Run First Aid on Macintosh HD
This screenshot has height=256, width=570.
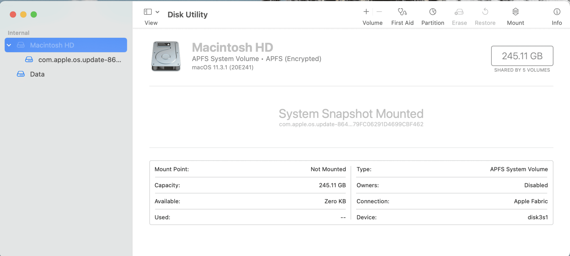point(402,15)
